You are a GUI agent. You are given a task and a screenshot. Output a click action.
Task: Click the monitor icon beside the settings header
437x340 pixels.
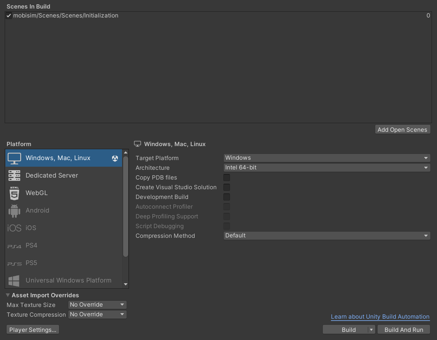coord(138,144)
